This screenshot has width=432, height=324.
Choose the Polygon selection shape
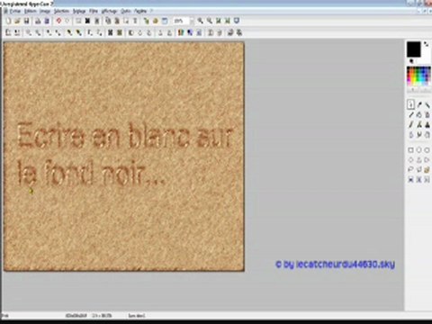tap(419, 169)
